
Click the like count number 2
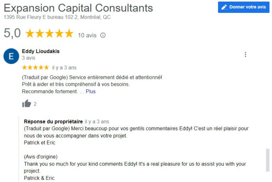(35, 104)
